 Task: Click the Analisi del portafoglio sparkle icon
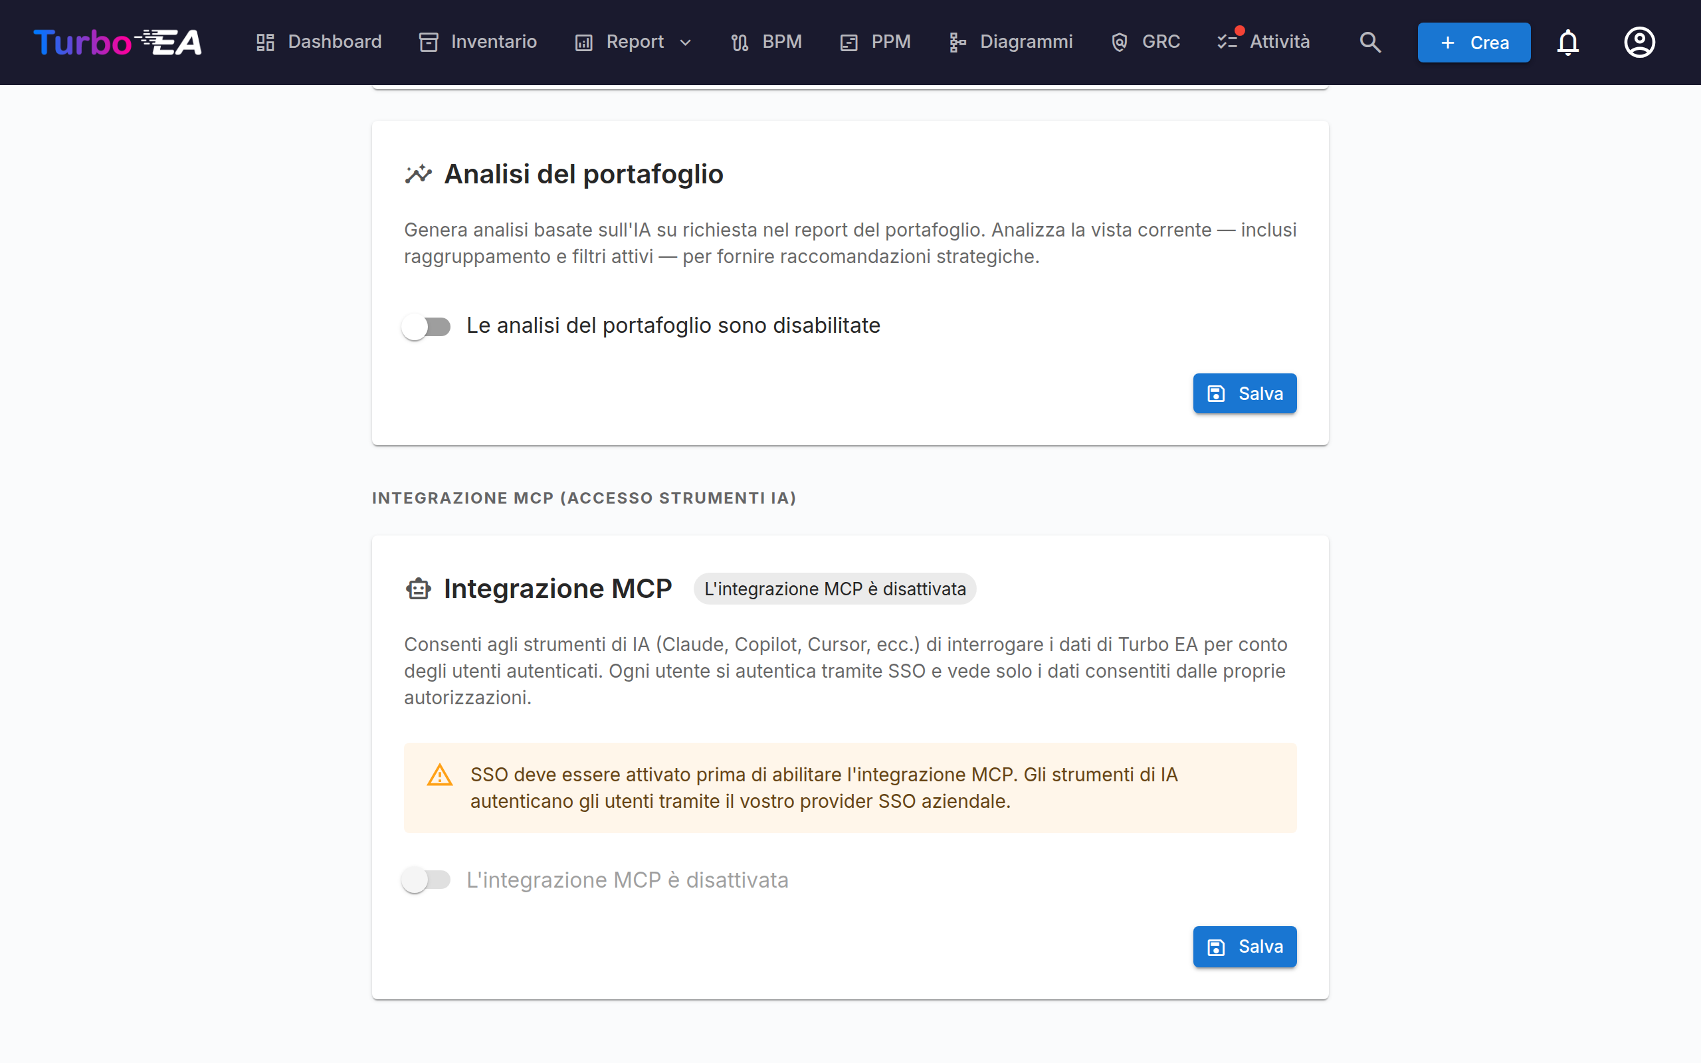418,173
